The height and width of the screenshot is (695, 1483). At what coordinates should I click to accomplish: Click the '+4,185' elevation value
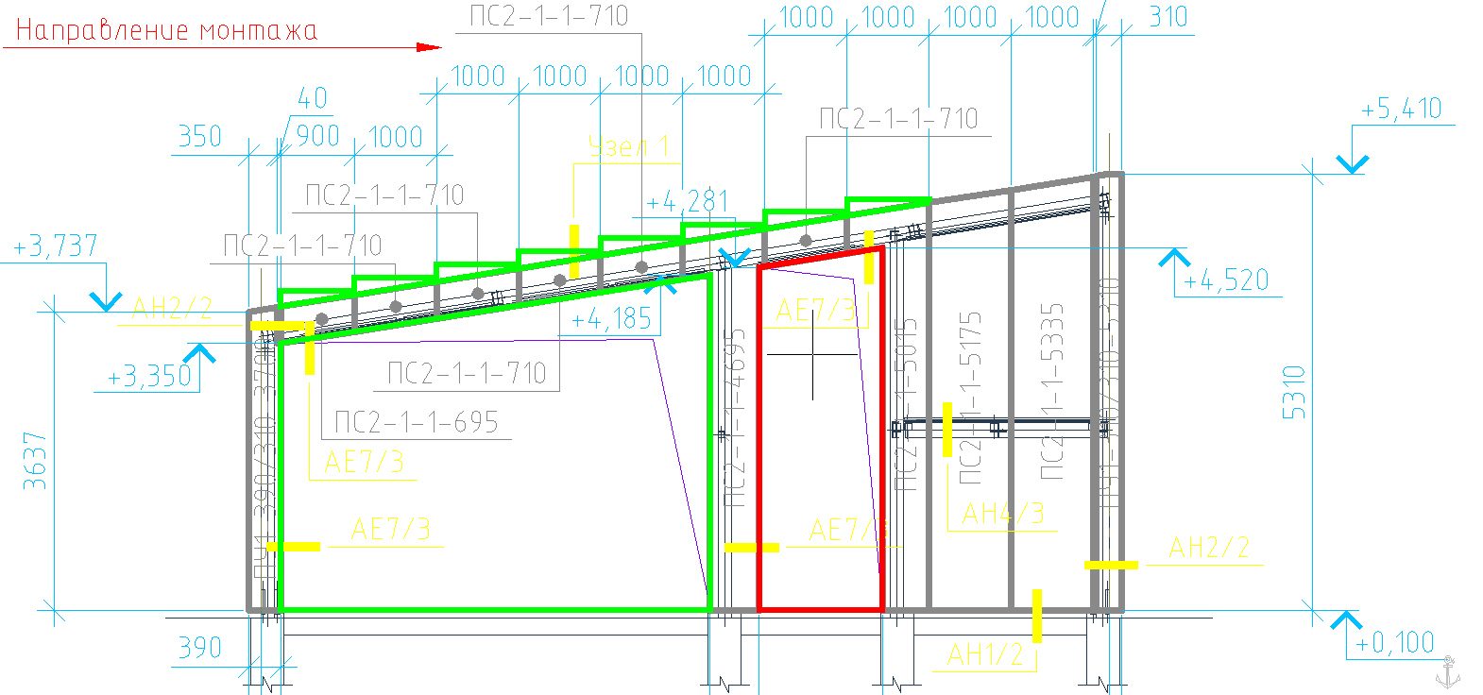tap(611, 319)
